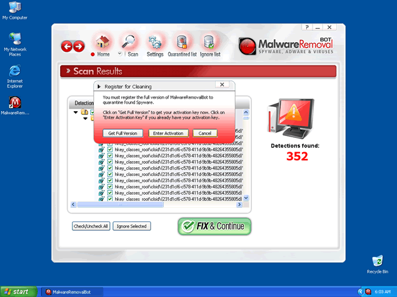The width and height of the screenshot is (397, 297).
Task: Click the red back arrow button
Action: 67,46
